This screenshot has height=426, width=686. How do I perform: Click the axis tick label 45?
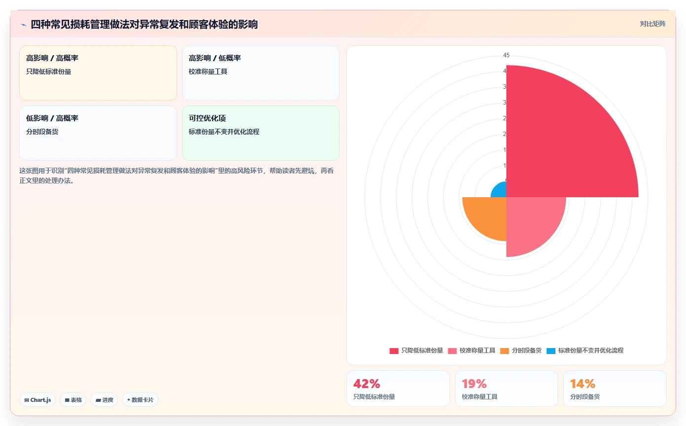[x=506, y=55]
